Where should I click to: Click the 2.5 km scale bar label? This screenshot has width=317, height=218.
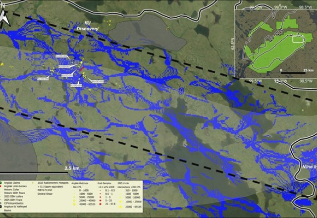click(72, 168)
